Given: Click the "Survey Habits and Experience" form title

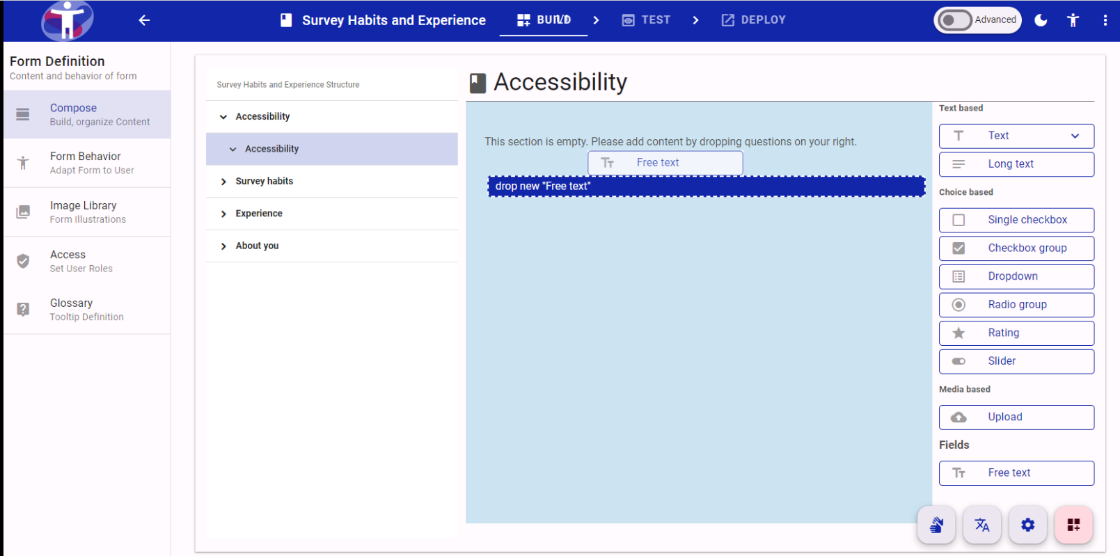Looking at the screenshot, I should (394, 20).
